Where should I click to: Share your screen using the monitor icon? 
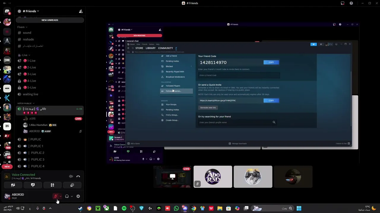[33, 185]
